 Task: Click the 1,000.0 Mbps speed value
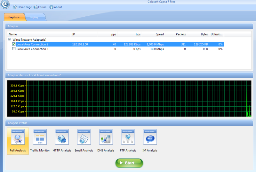(x=155, y=44)
